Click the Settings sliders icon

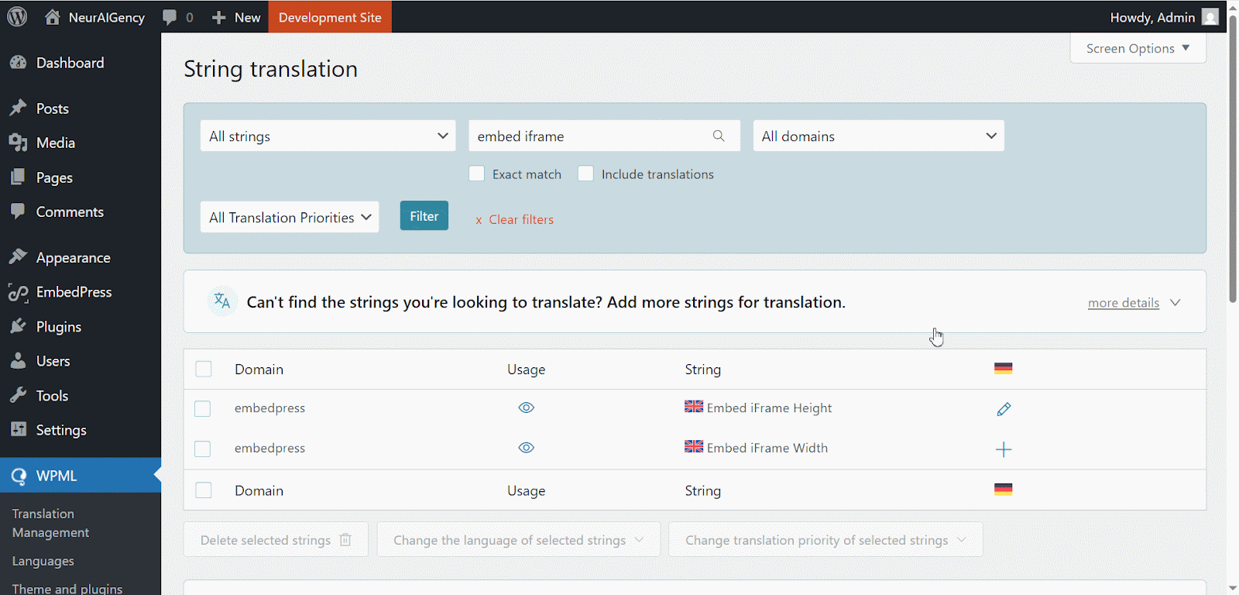(x=18, y=429)
